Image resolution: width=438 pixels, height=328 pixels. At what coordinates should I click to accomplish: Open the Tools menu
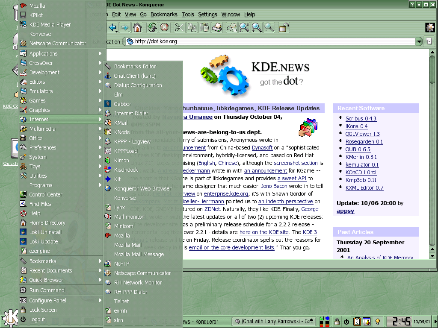click(x=188, y=15)
